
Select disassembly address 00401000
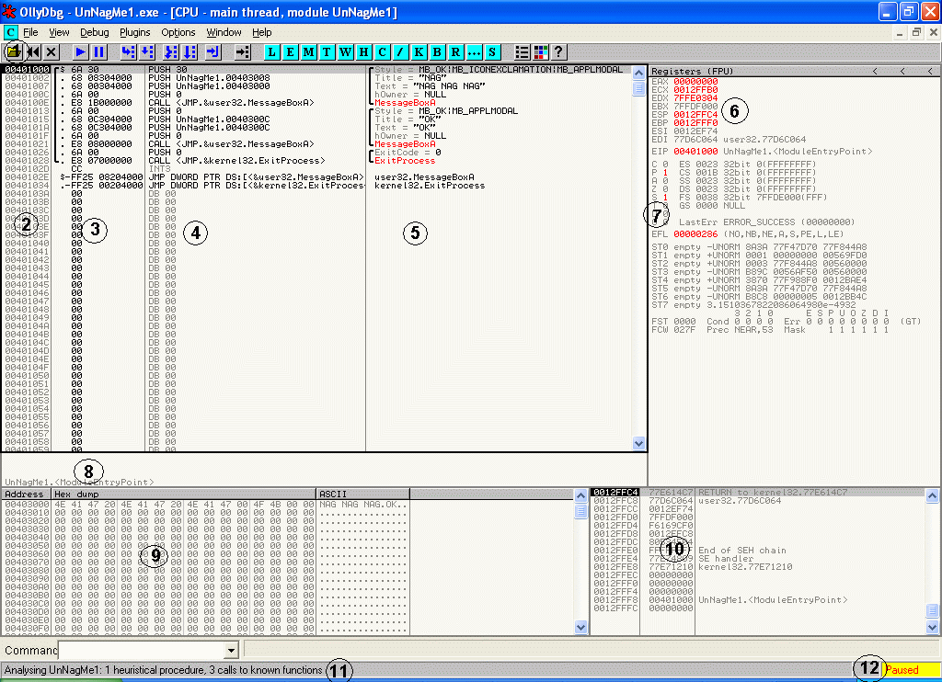[x=27, y=70]
